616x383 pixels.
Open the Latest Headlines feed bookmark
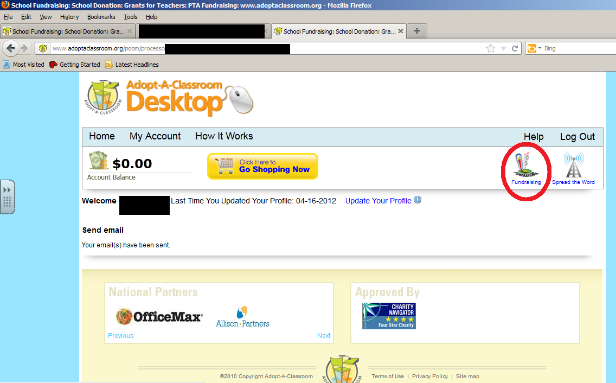coord(132,65)
